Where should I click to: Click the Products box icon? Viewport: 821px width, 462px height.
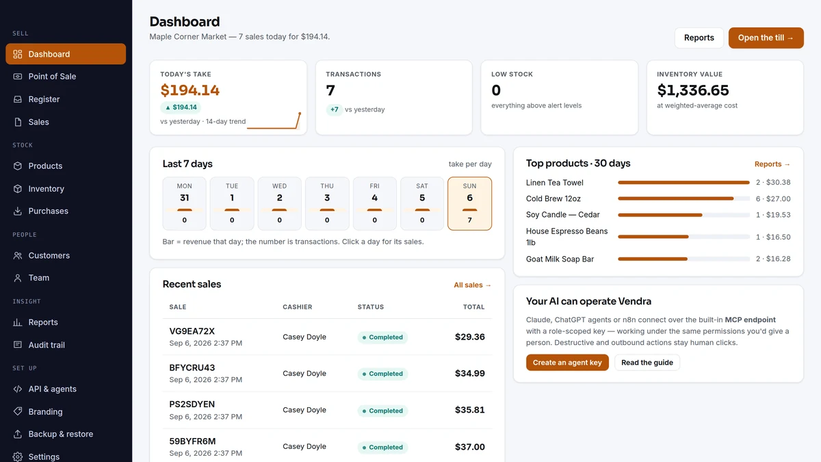point(18,166)
